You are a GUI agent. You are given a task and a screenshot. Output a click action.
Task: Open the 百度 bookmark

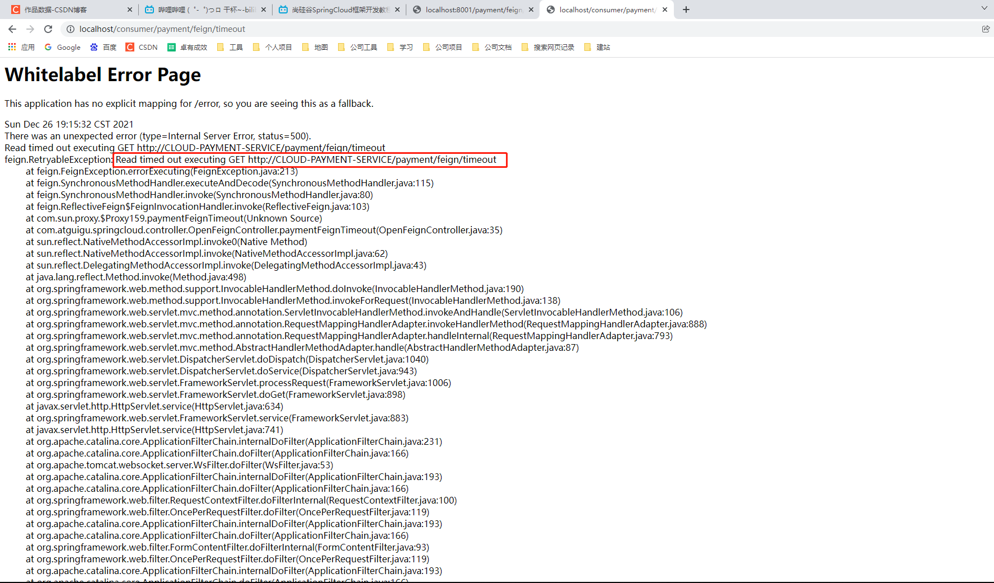click(x=104, y=47)
